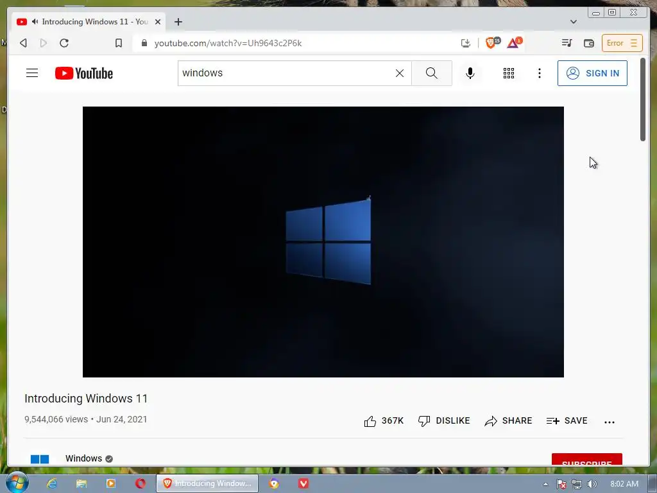Click the Introducing Windows 11 video title
Screen dimensions: 657x493
point(86,398)
